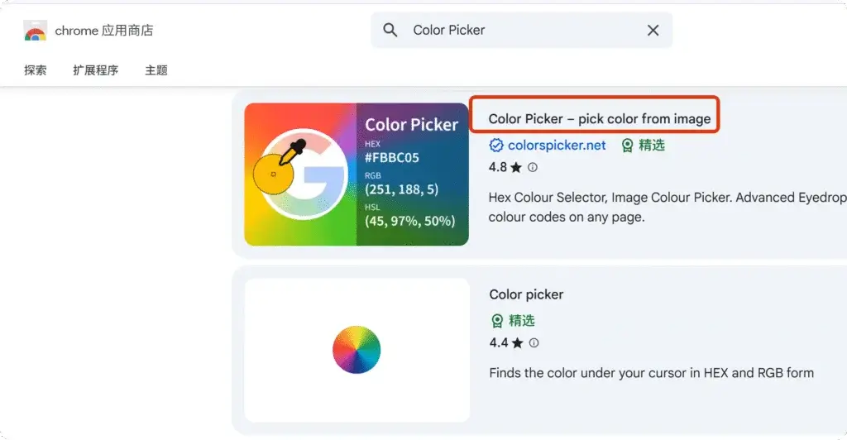
Task: Click the star icon beside the 4.8 rating
Action: [x=516, y=168]
